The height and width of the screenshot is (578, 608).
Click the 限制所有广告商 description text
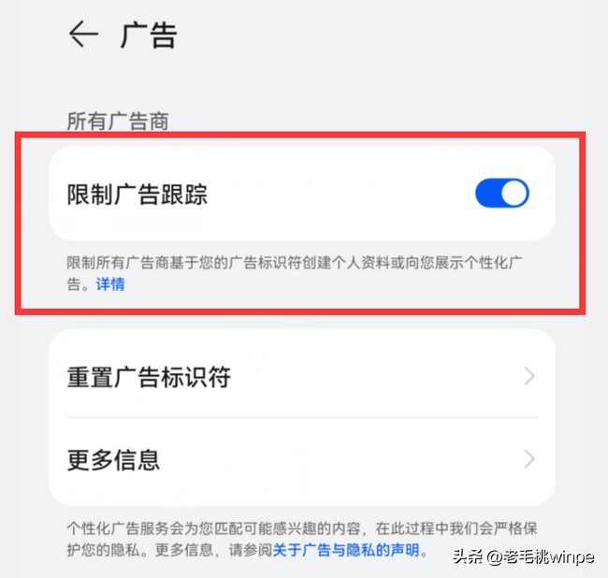pos(295,273)
